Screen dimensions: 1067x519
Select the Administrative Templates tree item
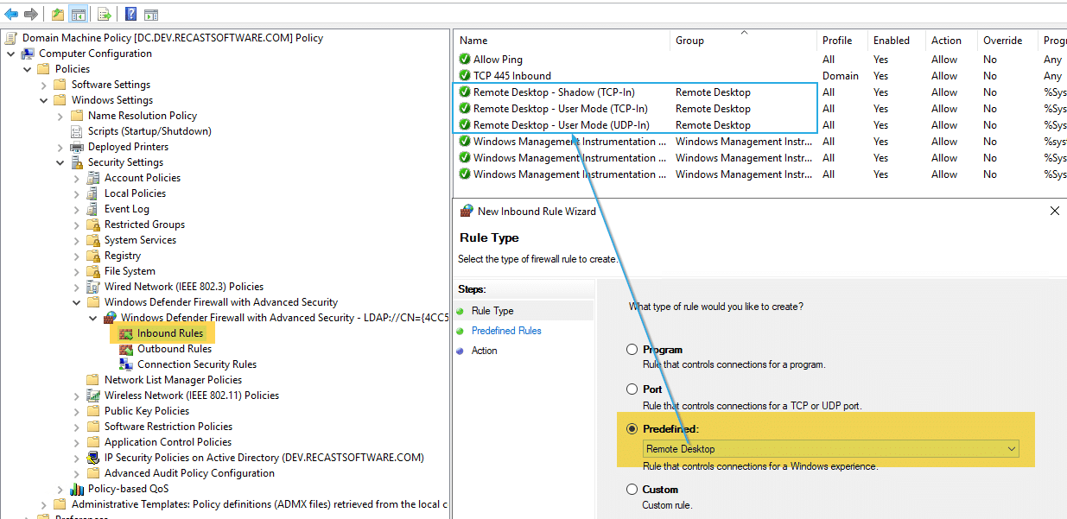pos(259,504)
